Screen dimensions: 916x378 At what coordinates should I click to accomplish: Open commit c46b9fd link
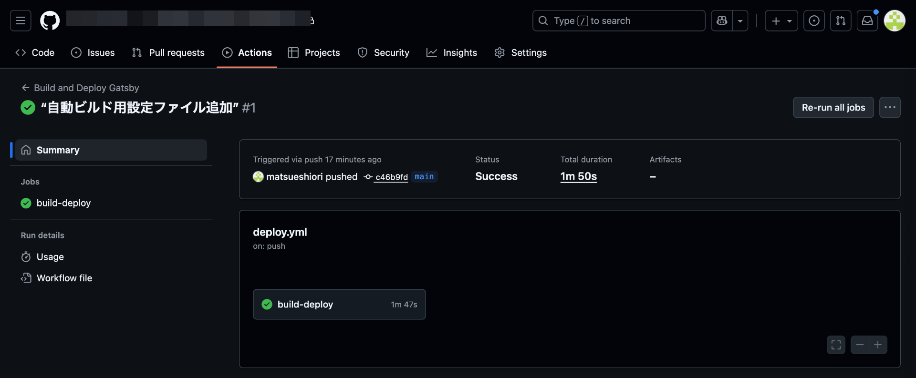(x=391, y=177)
